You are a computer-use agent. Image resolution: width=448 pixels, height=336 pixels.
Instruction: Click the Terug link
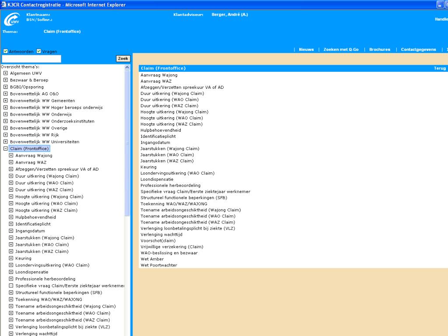click(439, 68)
